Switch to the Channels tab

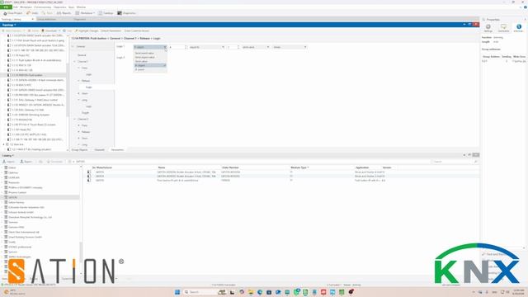coord(99,150)
